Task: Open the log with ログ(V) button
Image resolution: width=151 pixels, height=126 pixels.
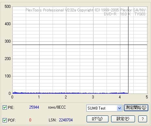Action: click(x=97, y=119)
